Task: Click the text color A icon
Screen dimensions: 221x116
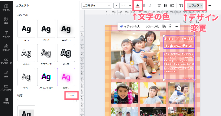Action: (138, 5)
